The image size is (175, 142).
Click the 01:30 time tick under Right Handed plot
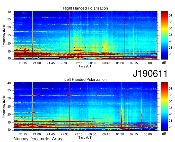point(120,63)
